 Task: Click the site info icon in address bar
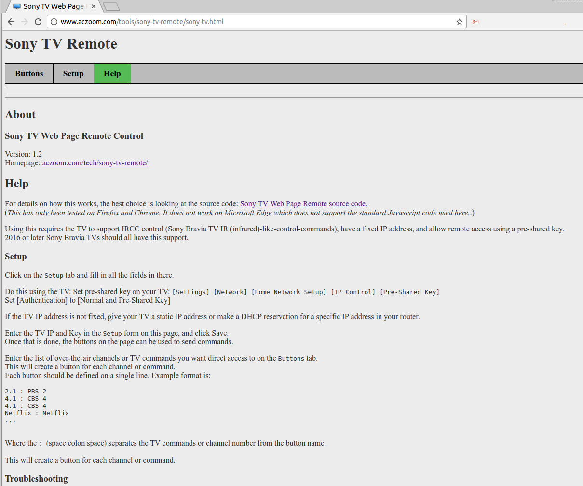pyautogui.click(x=54, y=22)
